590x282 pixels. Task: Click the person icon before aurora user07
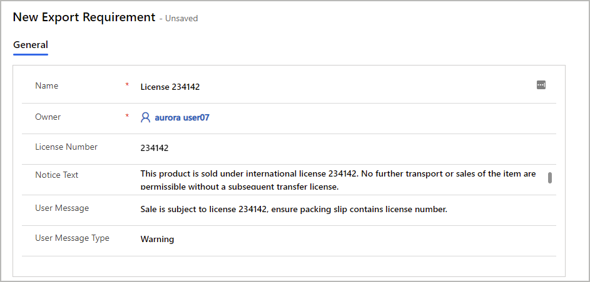[x=145, y=118]
